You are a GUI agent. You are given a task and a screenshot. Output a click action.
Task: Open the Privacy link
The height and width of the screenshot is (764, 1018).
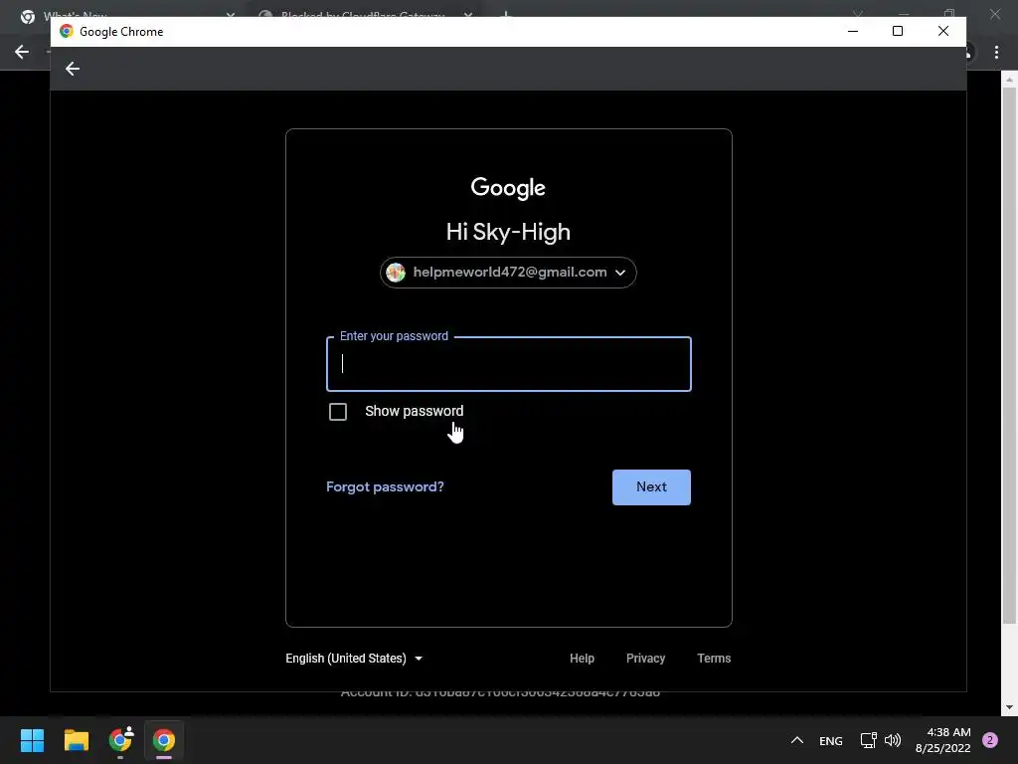click(x=645, y=659)
